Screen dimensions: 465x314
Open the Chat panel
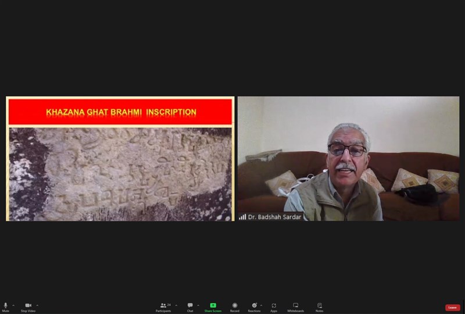[x=190, y=307]
